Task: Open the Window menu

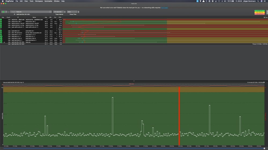Action: [57, 1]
